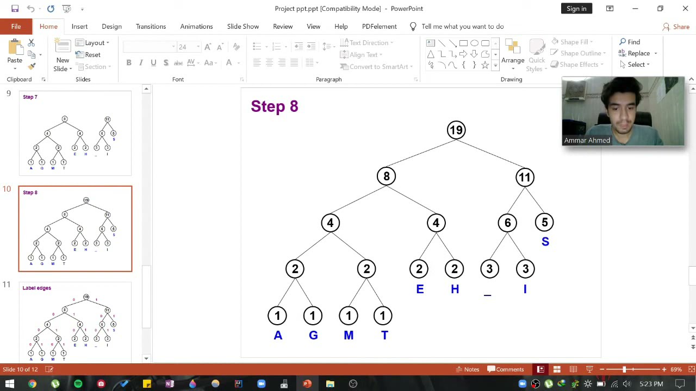Open the Slide Show tab
This screenshot has height=391, width=696.
[243, 27]
